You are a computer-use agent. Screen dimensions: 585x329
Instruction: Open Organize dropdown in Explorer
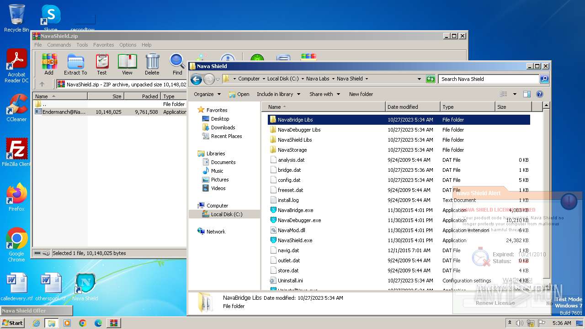pyautogui.click(x=207, y=94)
